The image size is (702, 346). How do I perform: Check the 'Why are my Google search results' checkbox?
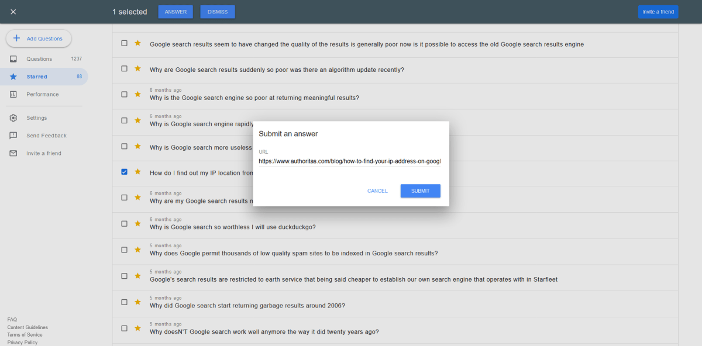(124, 198)
